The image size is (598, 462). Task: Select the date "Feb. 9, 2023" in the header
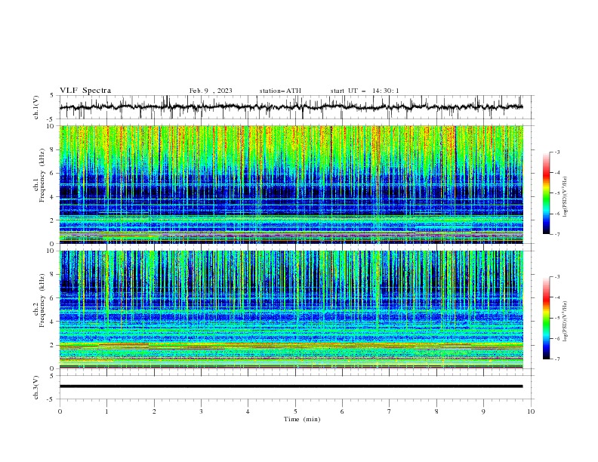coord(211,91)
